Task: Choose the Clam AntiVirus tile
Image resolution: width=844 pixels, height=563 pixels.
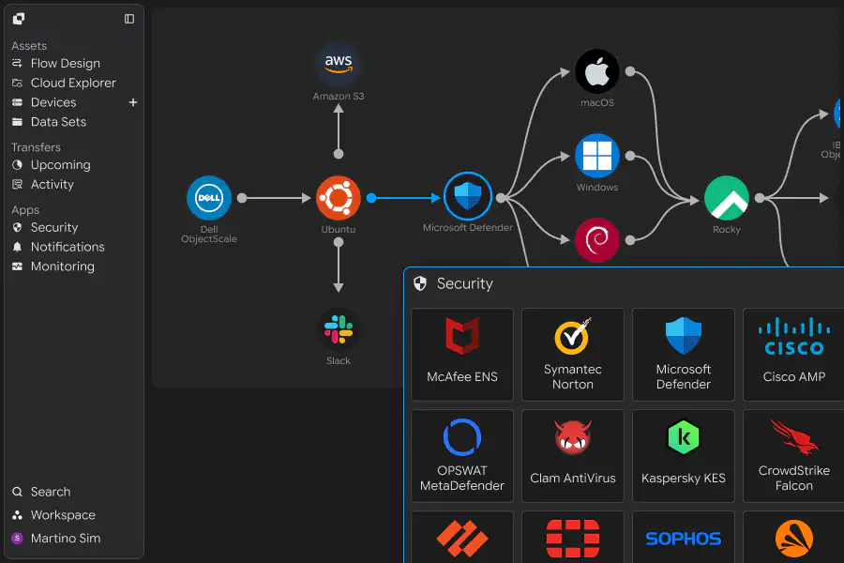Action: pos(573,456)
